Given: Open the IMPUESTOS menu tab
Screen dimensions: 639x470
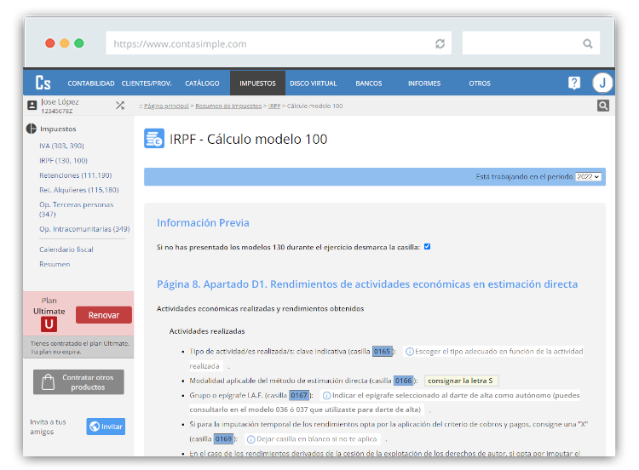Looking at the screenshot, I should [x=257, y=83].
